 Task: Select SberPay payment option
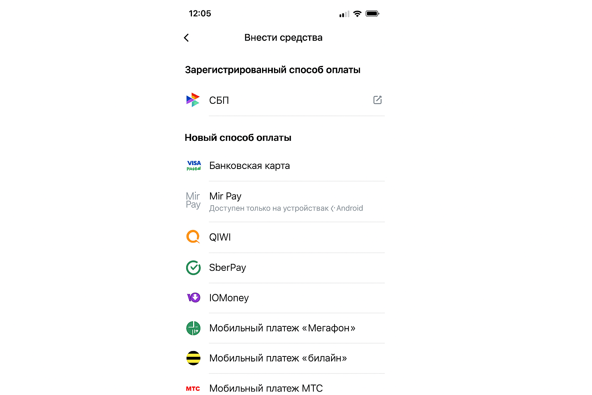[x=227, y=268]
